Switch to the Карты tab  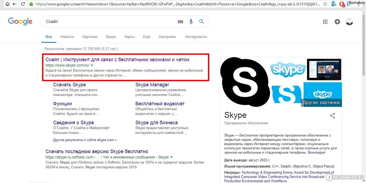coord(130,37)
